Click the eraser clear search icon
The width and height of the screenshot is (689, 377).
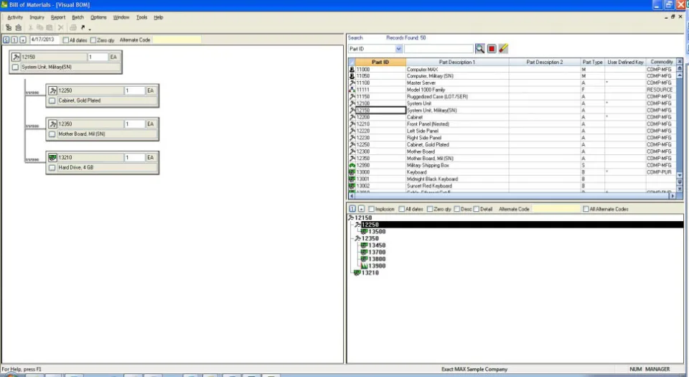(504, 49)
